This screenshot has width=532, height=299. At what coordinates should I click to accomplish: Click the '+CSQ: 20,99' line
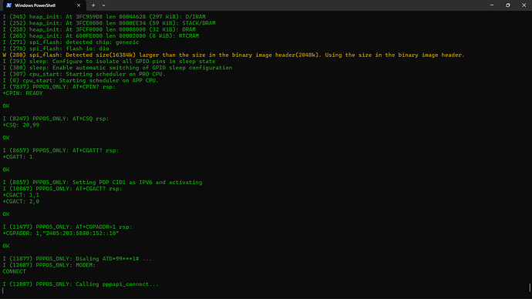point(21,125)
